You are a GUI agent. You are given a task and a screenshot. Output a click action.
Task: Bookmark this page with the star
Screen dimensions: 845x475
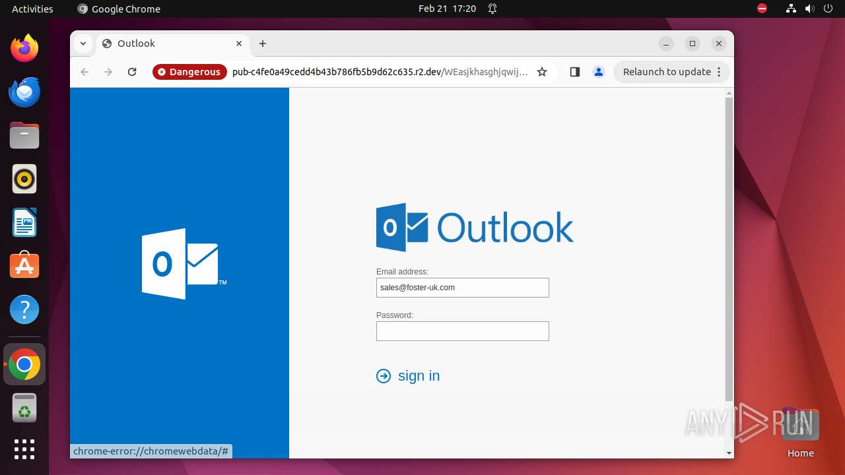click(x=542, y=72)
